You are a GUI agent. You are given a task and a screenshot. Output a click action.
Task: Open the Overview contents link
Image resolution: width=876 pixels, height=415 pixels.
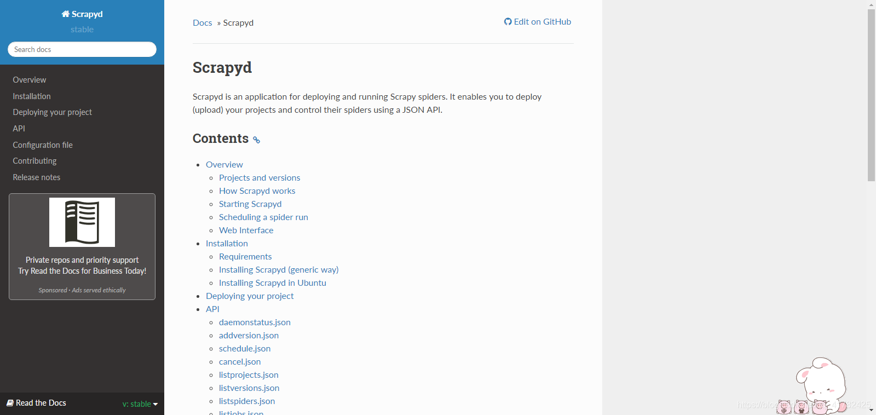(x=224, y=165)
